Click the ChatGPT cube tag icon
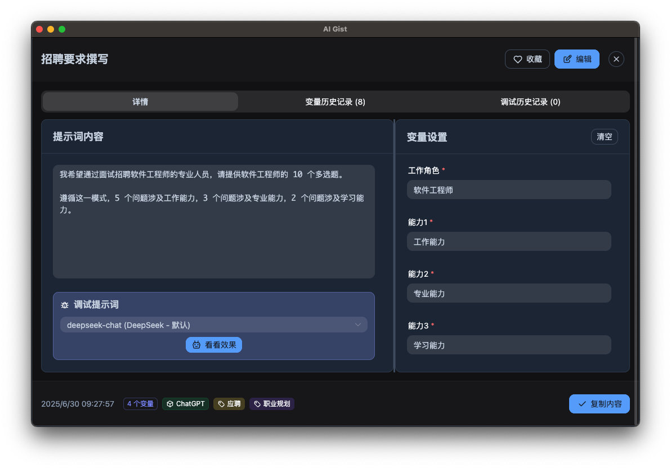 tap(170, 404)
